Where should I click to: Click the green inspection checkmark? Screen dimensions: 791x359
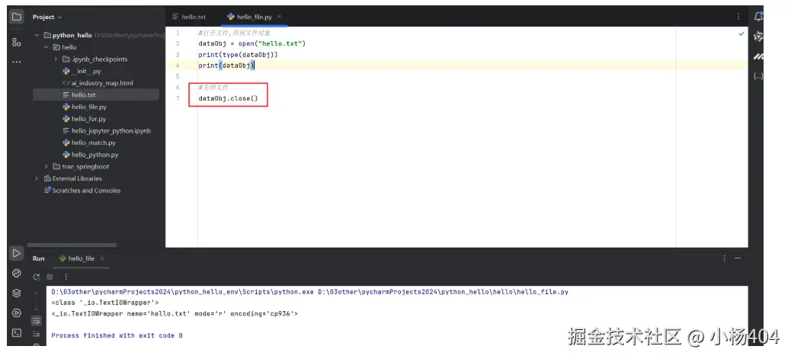[741, 34]
